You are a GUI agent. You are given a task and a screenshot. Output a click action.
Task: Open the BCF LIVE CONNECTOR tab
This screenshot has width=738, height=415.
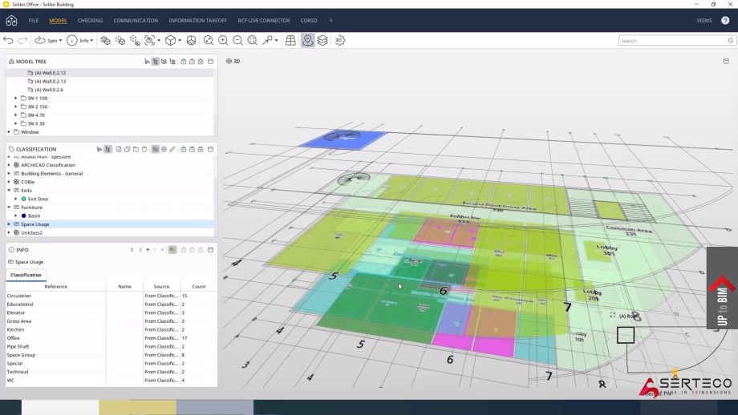(264, 21)
